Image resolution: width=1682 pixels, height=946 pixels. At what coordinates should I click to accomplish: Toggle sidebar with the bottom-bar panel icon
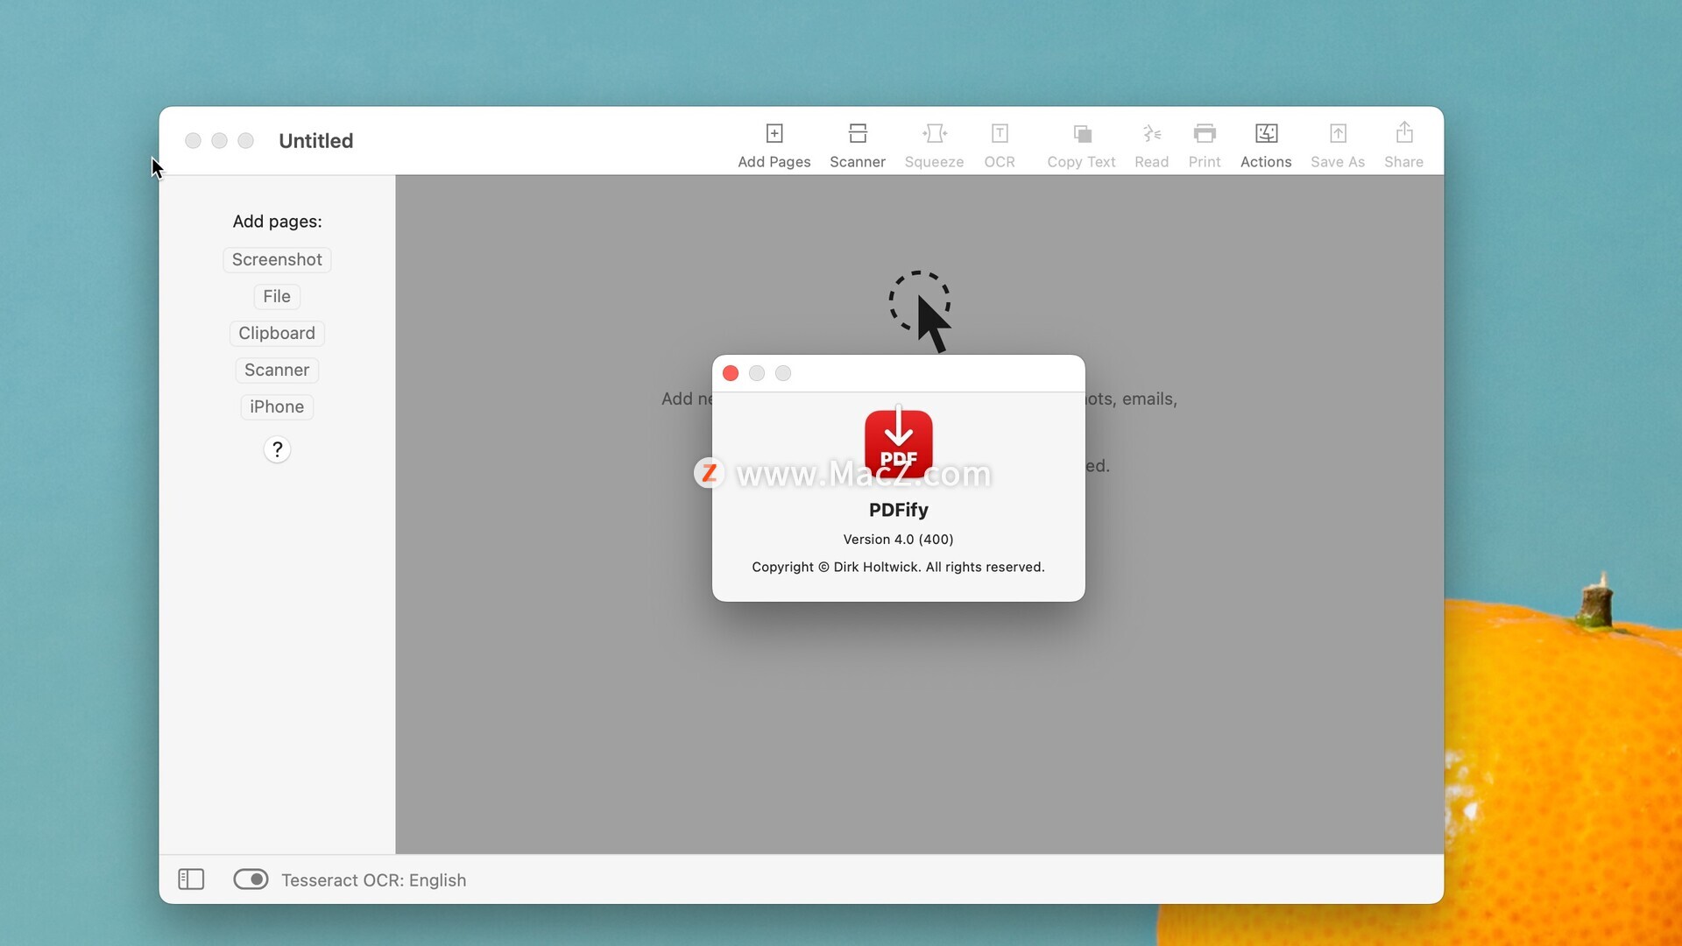[191, 879]
